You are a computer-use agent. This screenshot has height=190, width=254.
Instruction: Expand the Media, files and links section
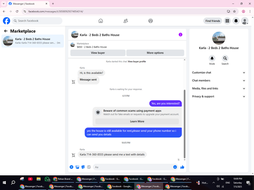(x=218, y=88)
